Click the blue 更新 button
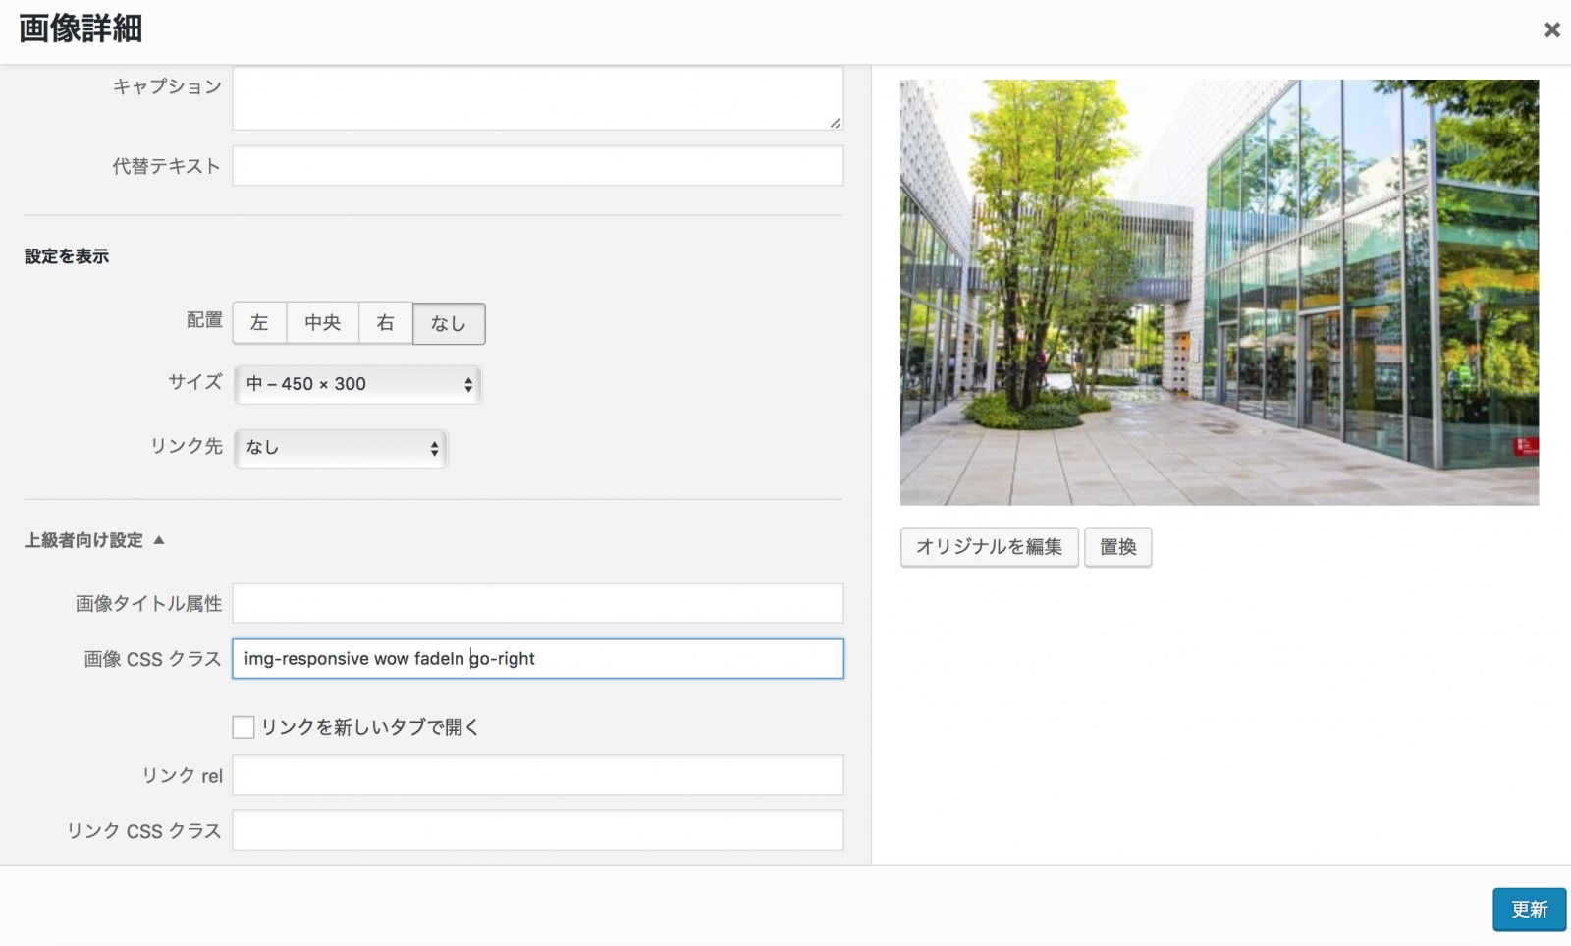 [x=1529, y=910]
